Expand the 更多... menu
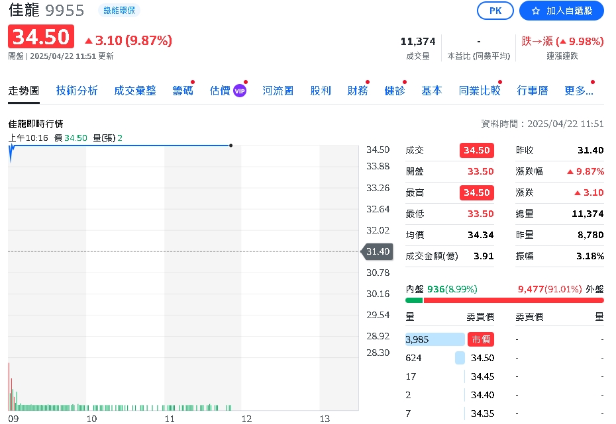This screenshot has height=424, width=616. click(x=579, y=91)
